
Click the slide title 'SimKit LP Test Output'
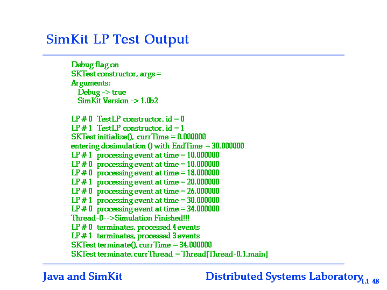(117, 39)
